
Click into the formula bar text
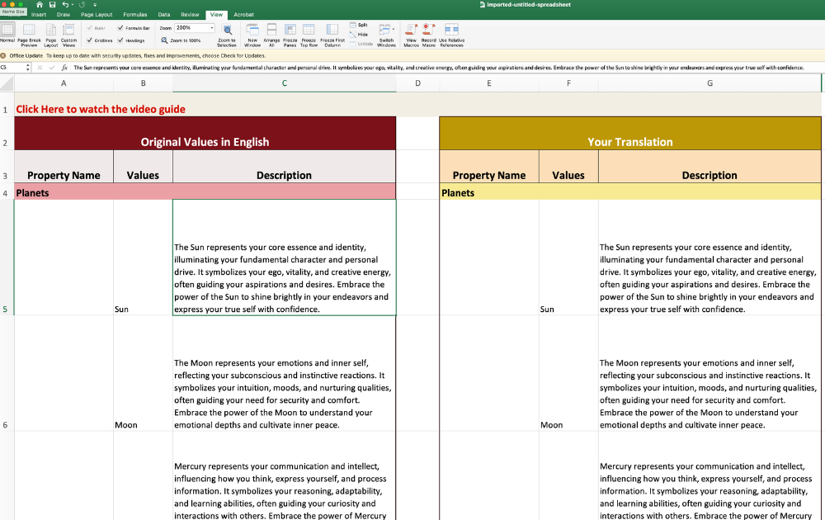[x=439, y=68]
